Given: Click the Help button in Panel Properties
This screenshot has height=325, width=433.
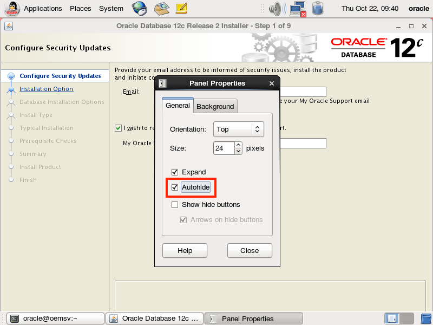Looking at the screenshot, I should click(x=185, y=251).
